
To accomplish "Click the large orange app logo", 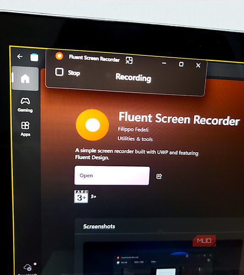I will click(92, 125).
